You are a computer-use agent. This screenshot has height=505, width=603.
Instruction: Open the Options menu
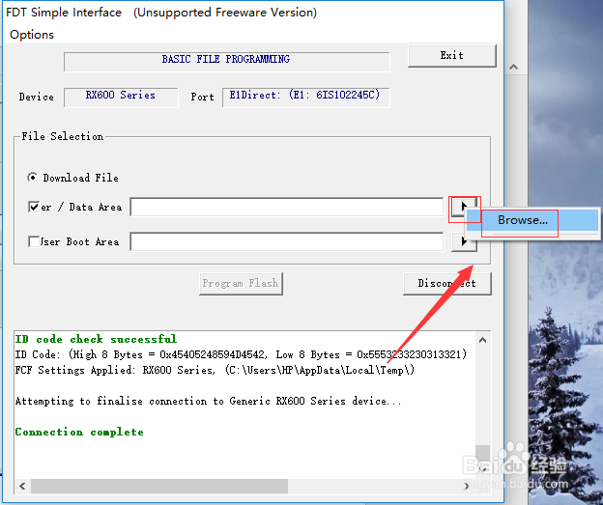[x=32, y=35]
